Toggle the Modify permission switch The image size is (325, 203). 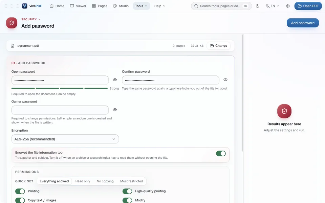coord(127,200)
